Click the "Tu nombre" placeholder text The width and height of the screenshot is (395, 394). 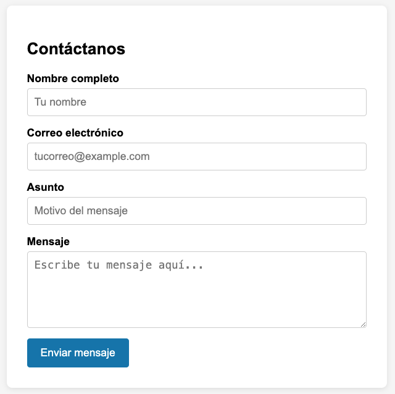(x=60, y=102)
